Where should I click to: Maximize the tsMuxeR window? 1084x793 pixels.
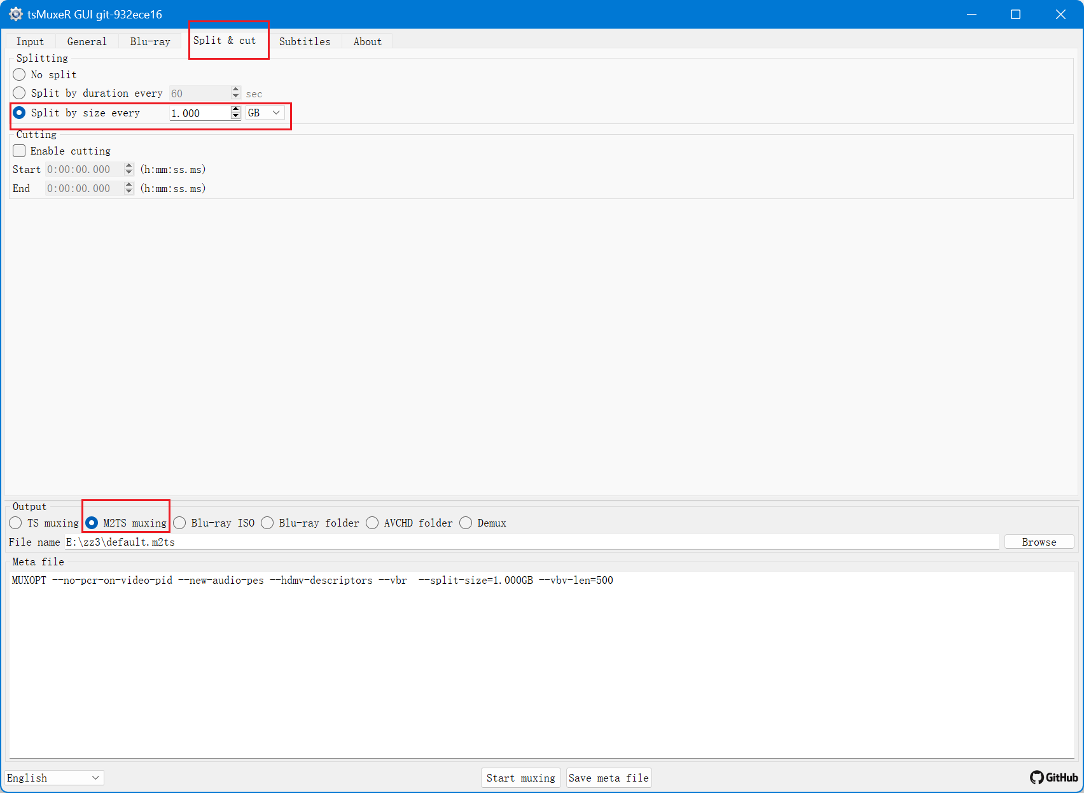1016,14
